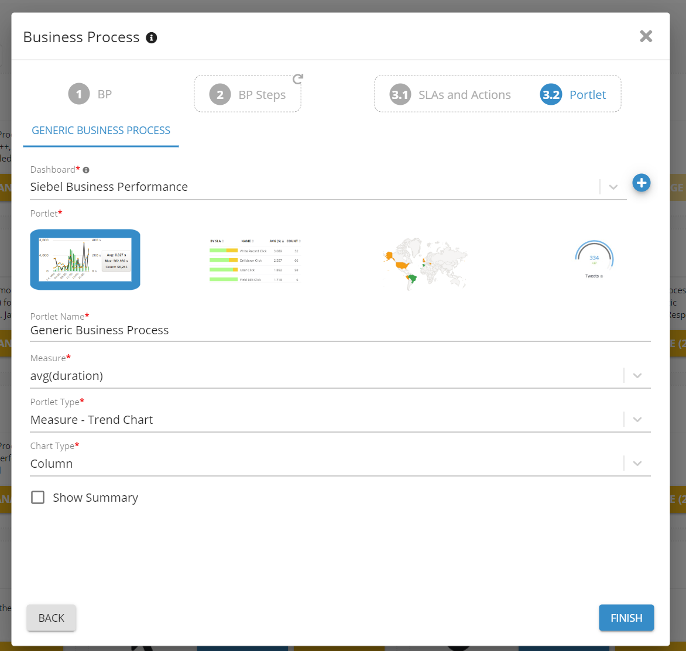Expand the Measure dropdown
Screen dimensions: 686x651
point(637,376)
